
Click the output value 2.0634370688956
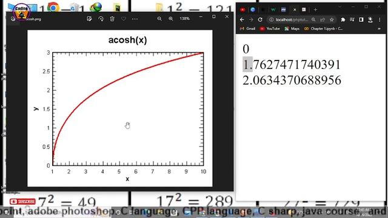(x=292, y=81)
